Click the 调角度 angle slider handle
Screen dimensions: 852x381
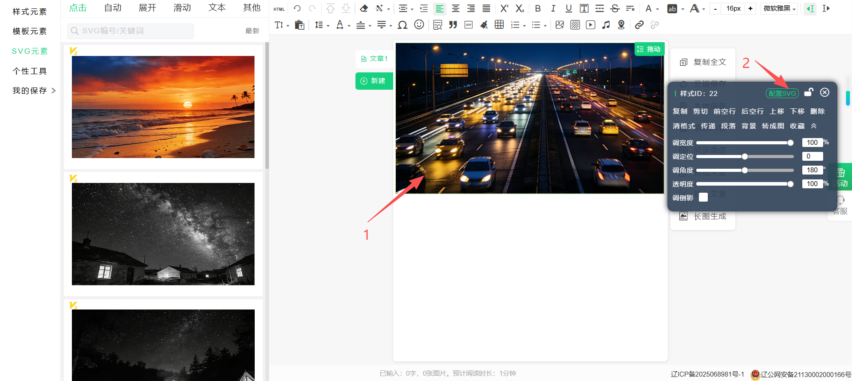pos(745,170)
